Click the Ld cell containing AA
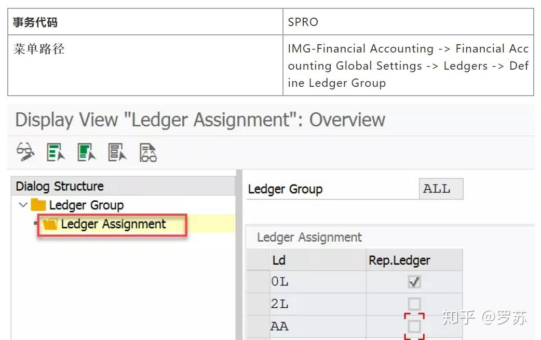 tap(317, 326)
